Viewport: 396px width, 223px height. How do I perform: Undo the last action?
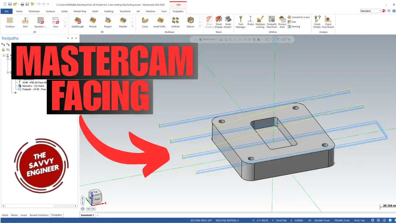coord(39,4)
